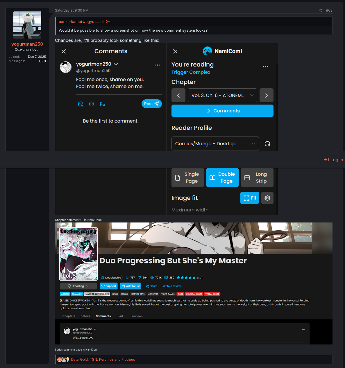This screenshot has height=368, width=345.
Task: Open image fit settings gear icon
Action: click(x=267, y=198)
